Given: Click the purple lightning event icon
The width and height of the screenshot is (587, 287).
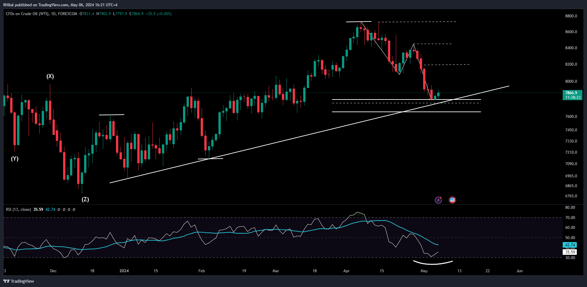Looking at the screenshot, I should tap(438, 200).
